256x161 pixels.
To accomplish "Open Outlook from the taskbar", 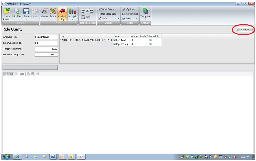I will click(x=71, y=157).
